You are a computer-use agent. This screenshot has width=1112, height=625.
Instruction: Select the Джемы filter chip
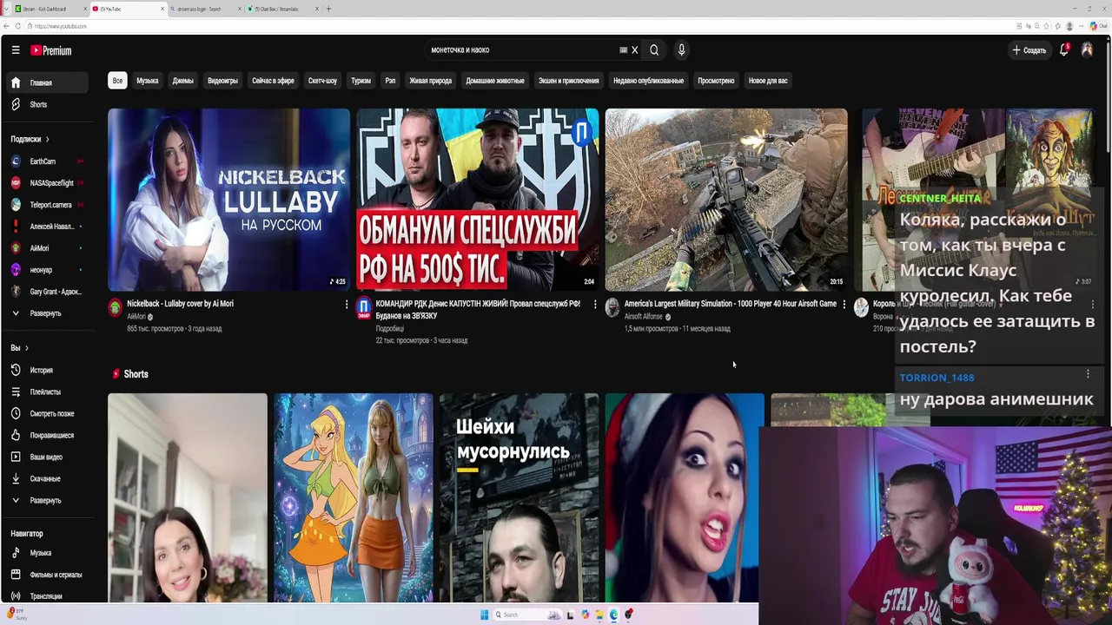pos(183,81)
